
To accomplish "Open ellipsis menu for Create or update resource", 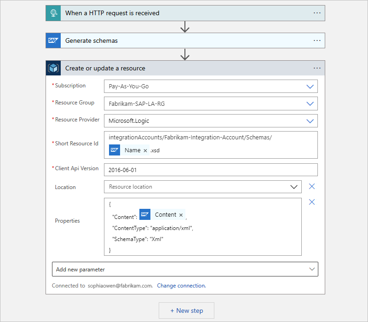I will coord(317,68).
